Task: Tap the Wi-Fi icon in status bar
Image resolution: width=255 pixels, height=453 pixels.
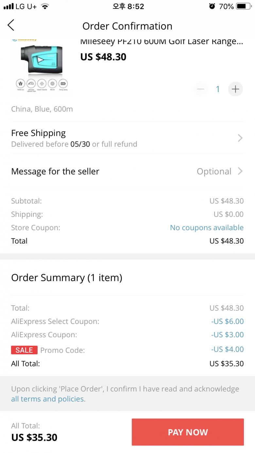Action: pyautogui.click(x=45, y=6)
